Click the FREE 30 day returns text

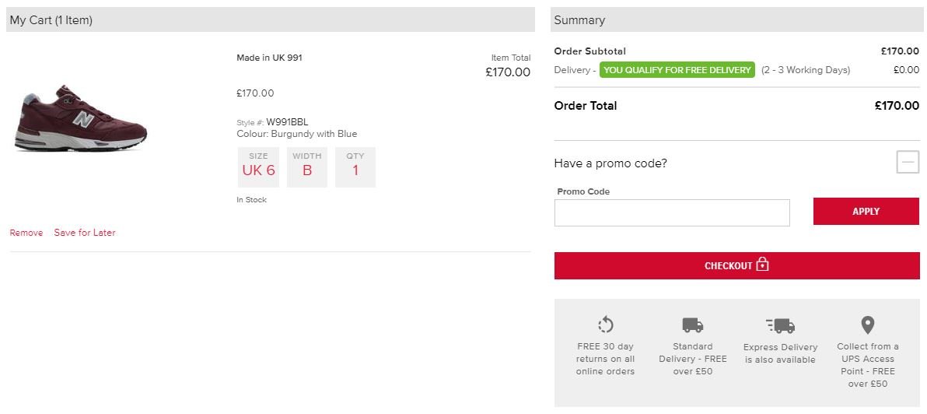point(605,359)
